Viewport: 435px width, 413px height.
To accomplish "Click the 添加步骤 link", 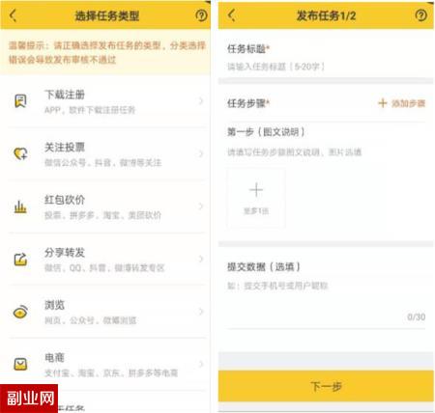I will pyautogui.click(x=401, y=103).
